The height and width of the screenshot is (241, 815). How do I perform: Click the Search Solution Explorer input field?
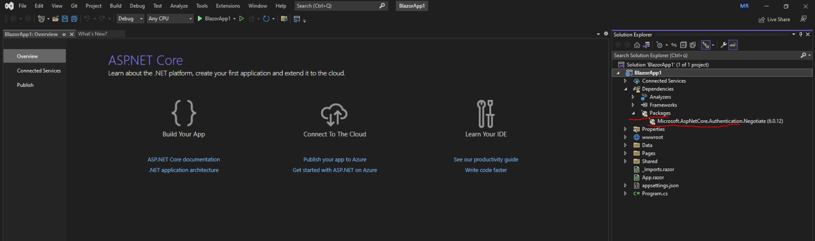point(706,55)
